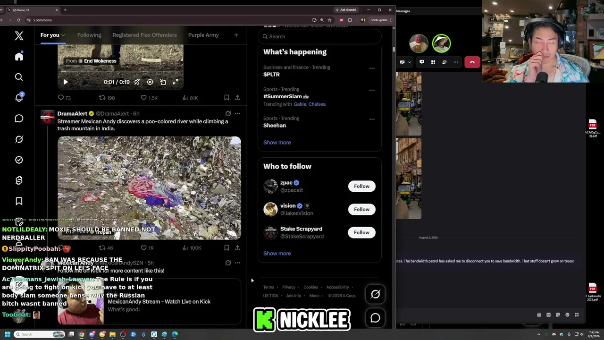Add a new timeline tab with plus
Viewport: 604px width, 340px height.
[x=236, y=35]
